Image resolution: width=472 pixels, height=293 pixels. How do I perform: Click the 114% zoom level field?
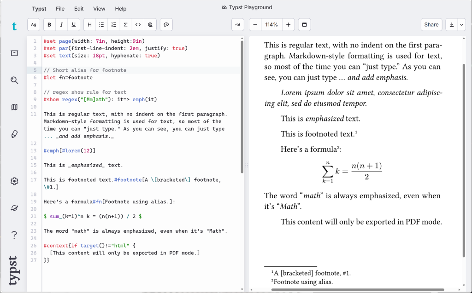pyautogui.click(x=271, y=25)
